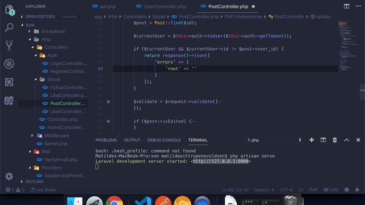Click the update method breadcrumb
The width and height of the screenshot is (365, 205).
coord(321,17)
